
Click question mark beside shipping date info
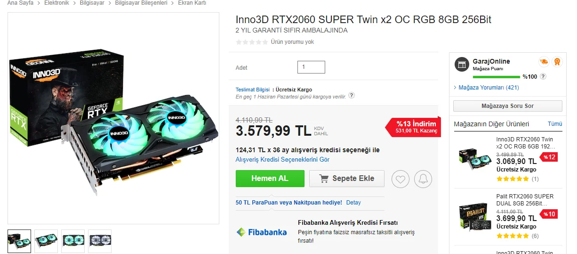coord(352,96)
